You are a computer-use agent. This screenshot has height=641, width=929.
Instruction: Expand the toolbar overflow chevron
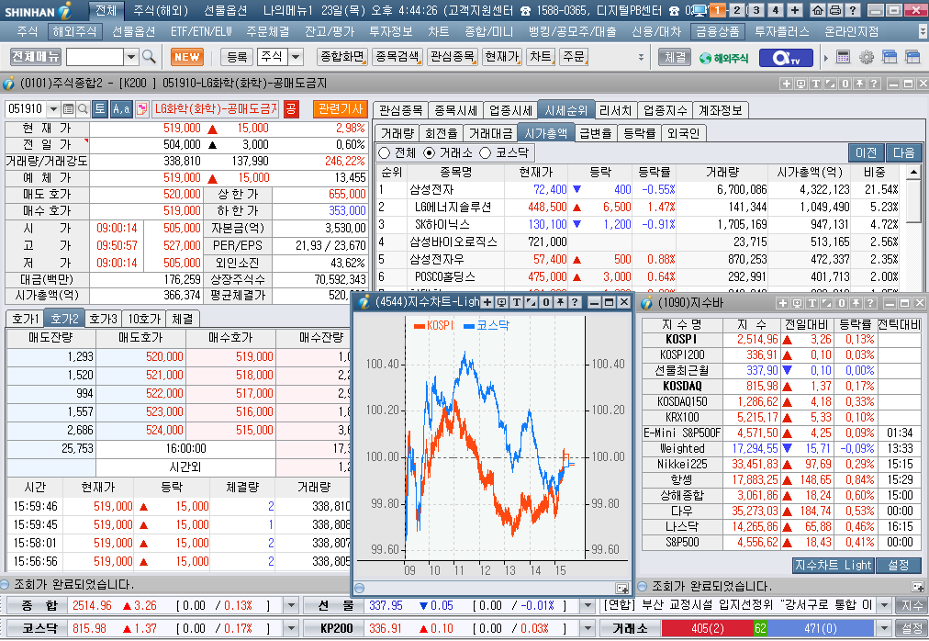(641, 57)
